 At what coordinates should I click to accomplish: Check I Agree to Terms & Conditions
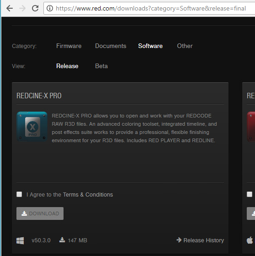(x=19, y=194)
